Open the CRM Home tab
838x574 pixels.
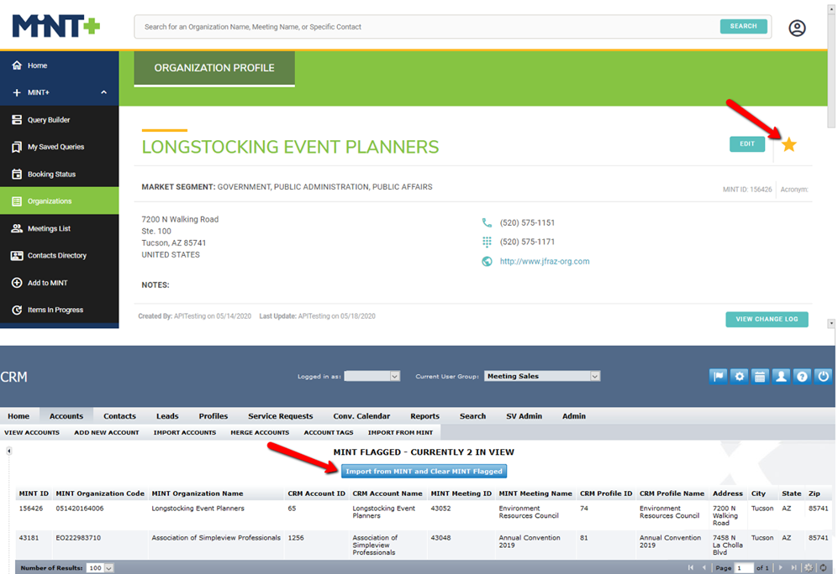coord(18,416)
